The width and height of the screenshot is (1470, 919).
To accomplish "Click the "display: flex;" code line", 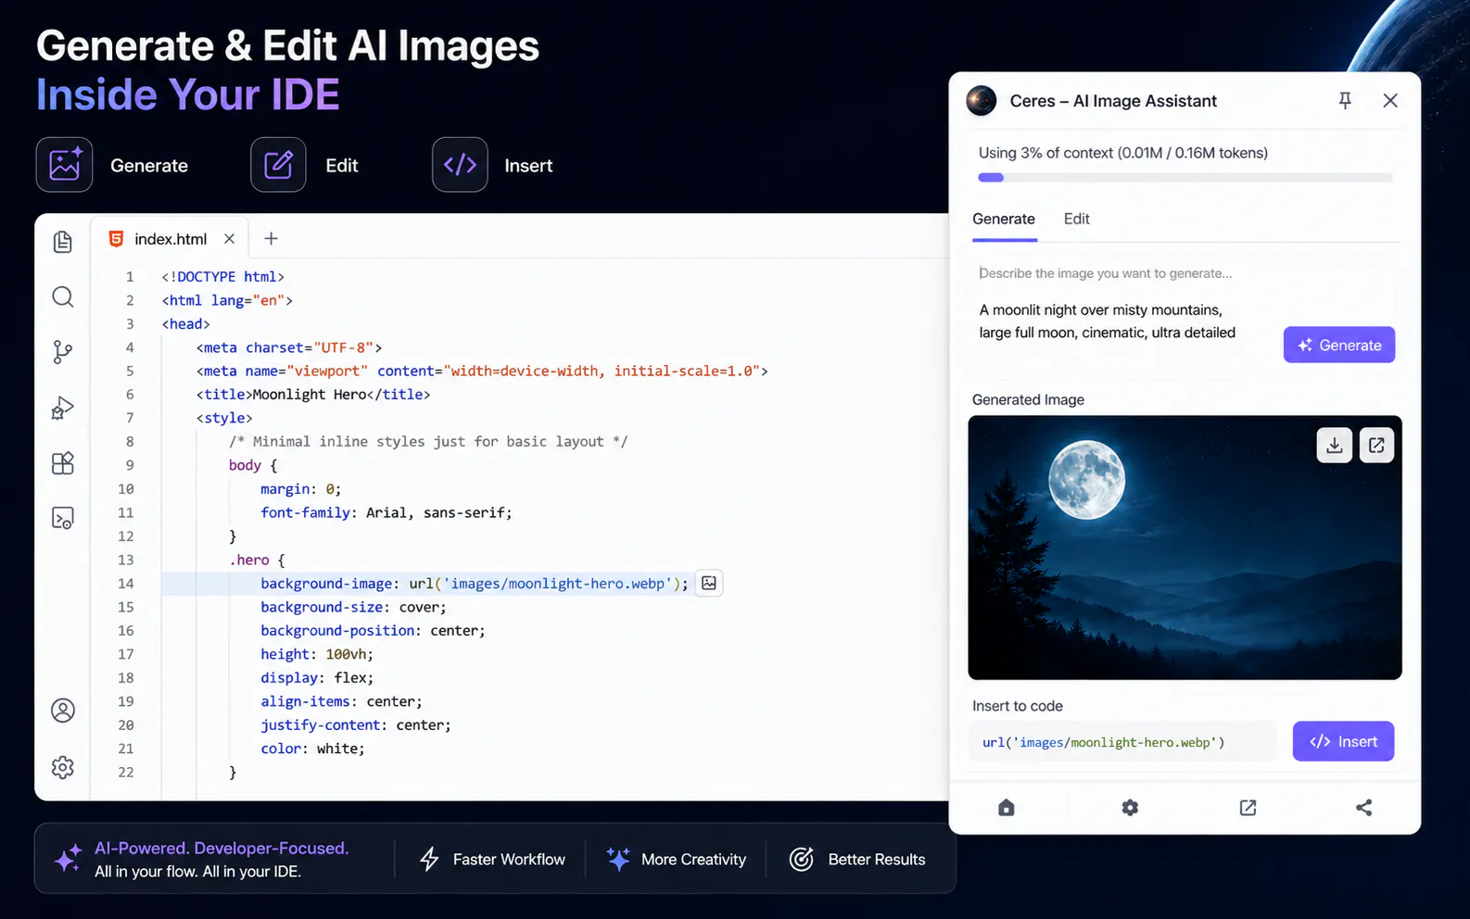I will 317,678.
